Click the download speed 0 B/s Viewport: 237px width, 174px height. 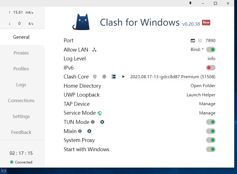pyautogui.click(x=21, y=24)
